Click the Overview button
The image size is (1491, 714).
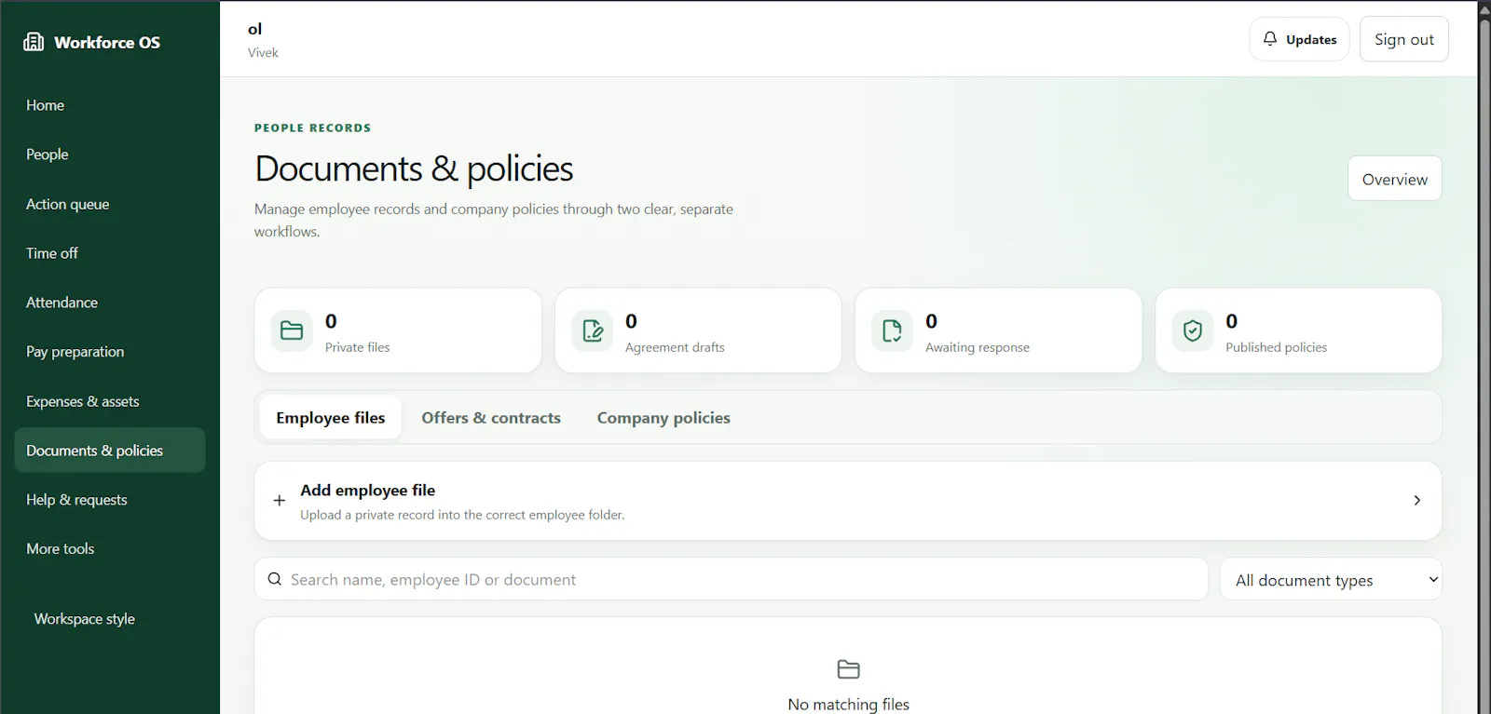[1395, 179]
